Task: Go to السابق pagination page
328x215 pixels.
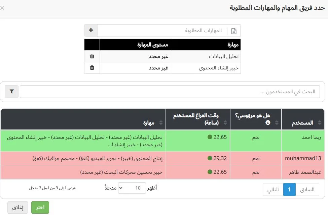Action: pyautogui.click(x=307, y=190)
